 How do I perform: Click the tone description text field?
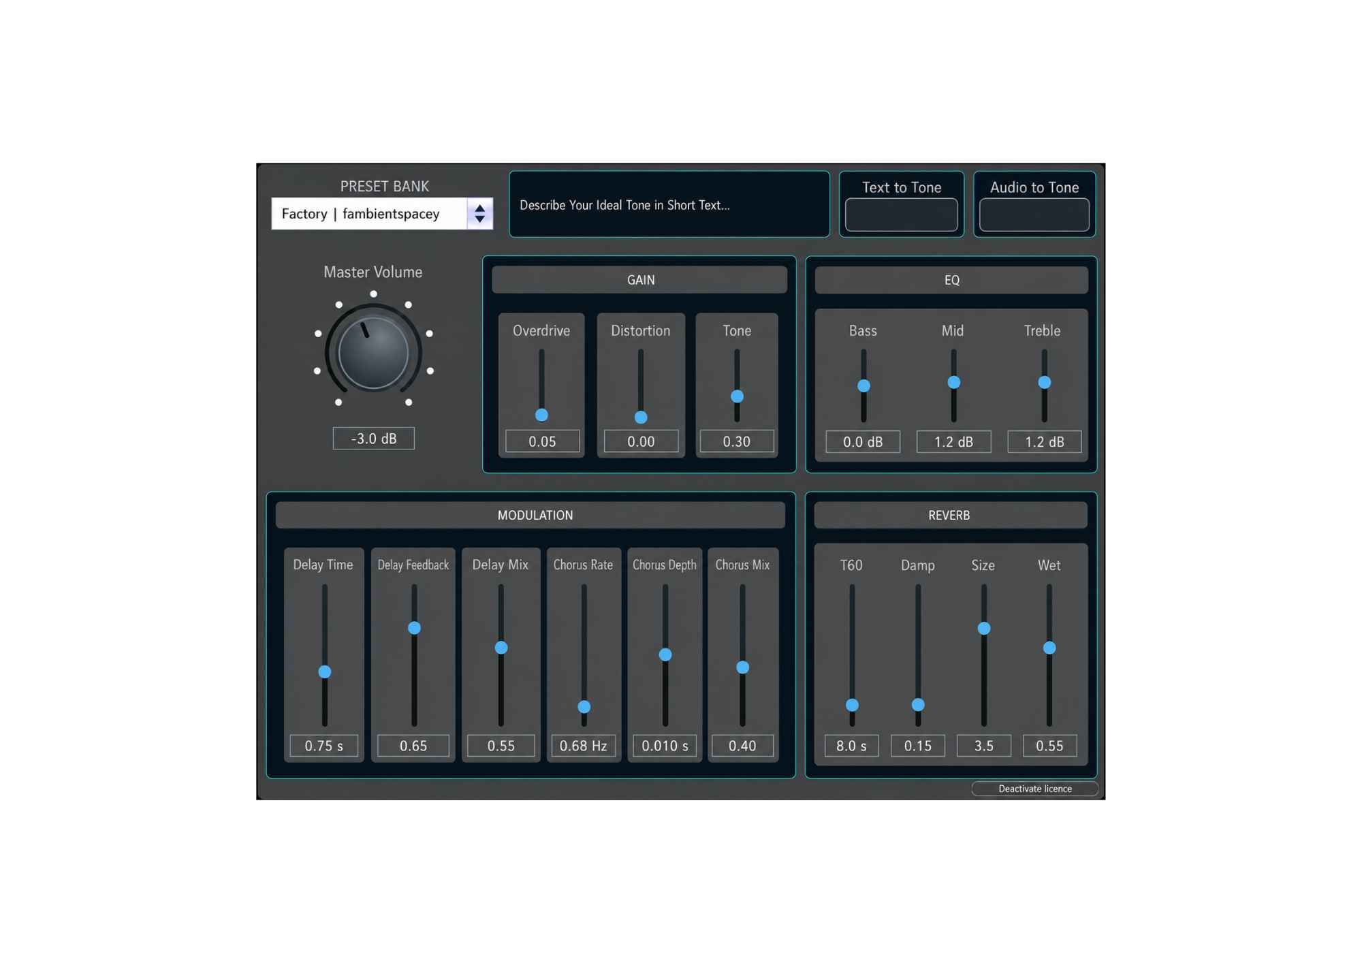(669, 204)
